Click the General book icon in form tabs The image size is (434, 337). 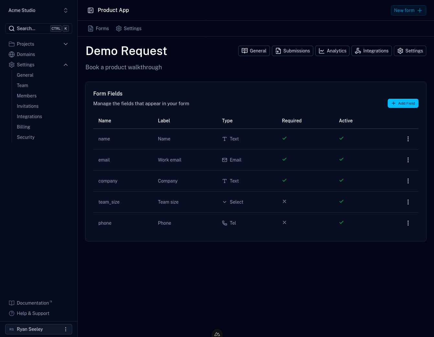point(245,51)
